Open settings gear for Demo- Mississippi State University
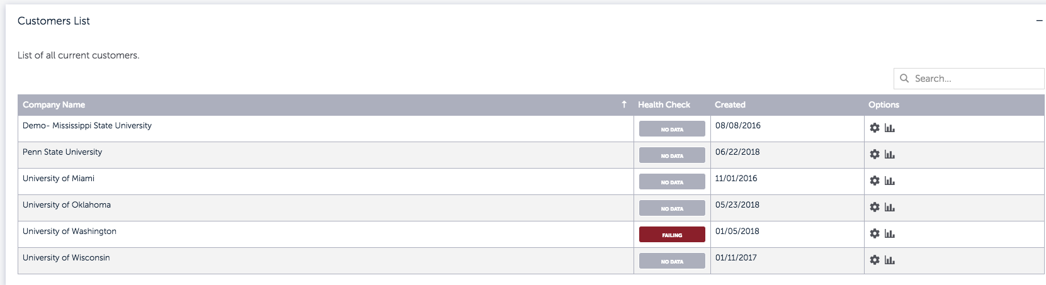Viewport: 1046px width, 285px height. 875,128
